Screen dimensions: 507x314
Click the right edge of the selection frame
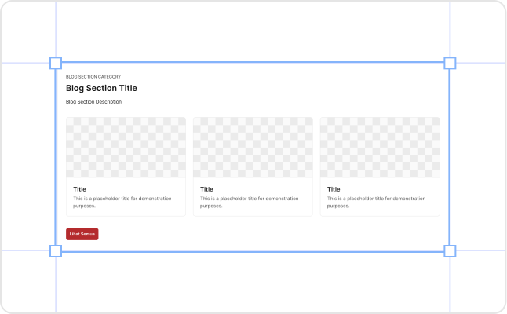click(x=450, y=157)
